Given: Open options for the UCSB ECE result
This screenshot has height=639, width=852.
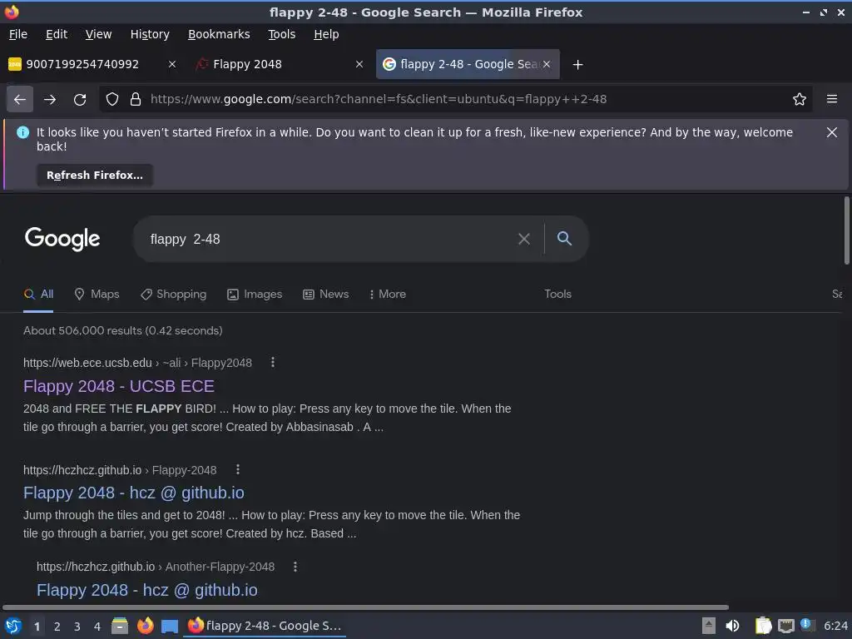Looking at the screenshot, I should click(273, 363).
